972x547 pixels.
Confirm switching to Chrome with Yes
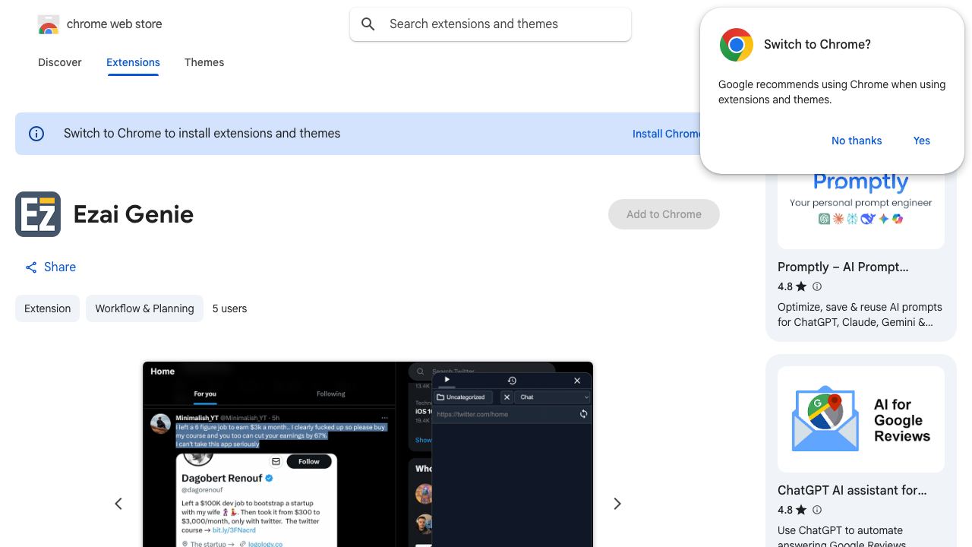point(922,141)
